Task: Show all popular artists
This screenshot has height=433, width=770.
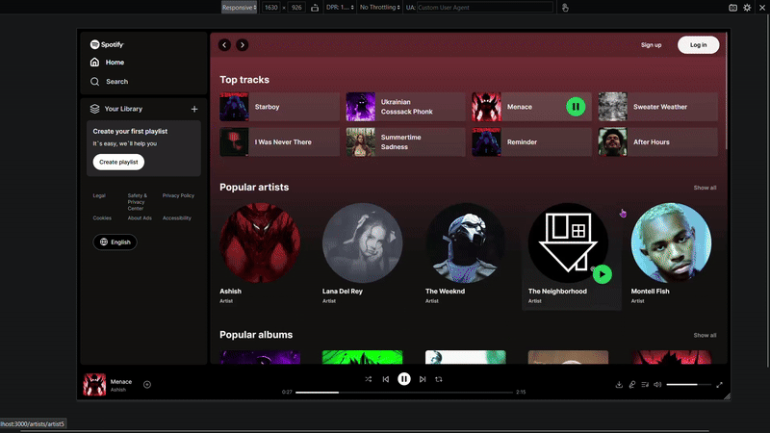Action: 705,188
